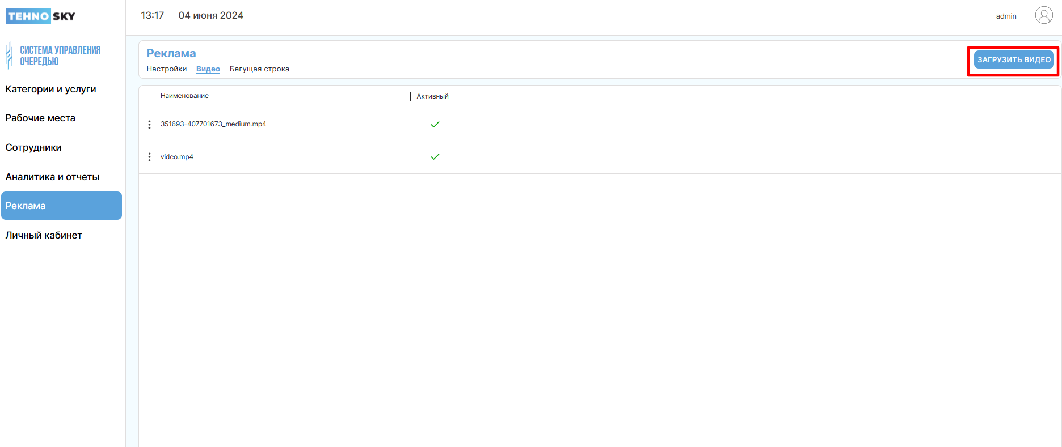The width and height of the screenshot is (1062, 447).
Task: Open three-dot menu for video.mp4
Action: pos(149,157)
